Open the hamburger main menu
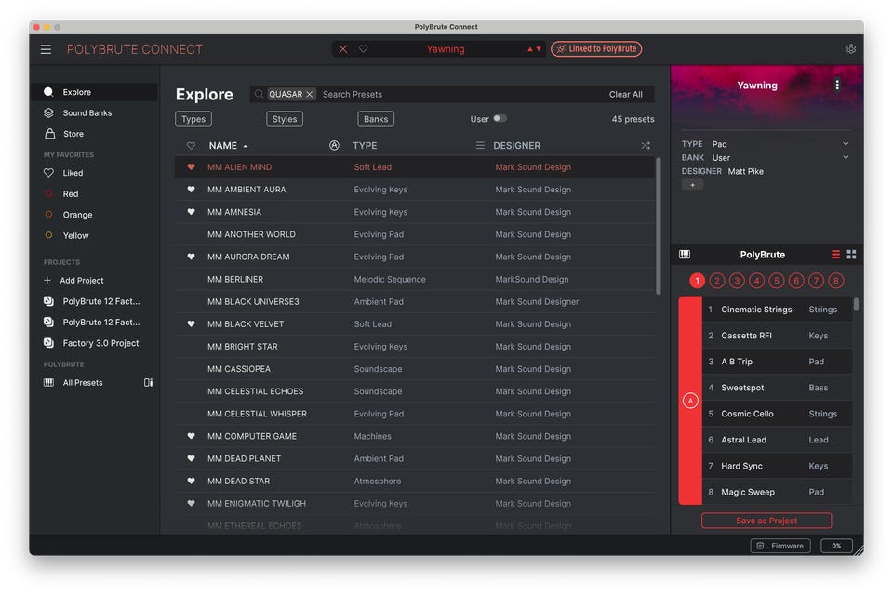 pos(47,49)
